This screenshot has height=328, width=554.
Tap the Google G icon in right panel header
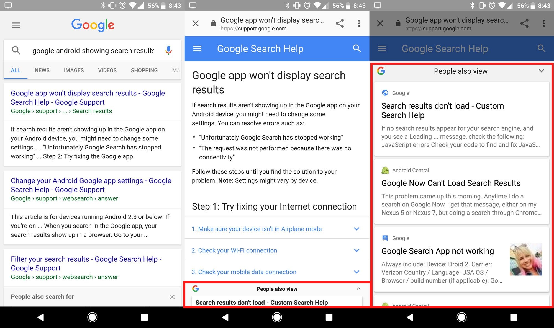381,71
